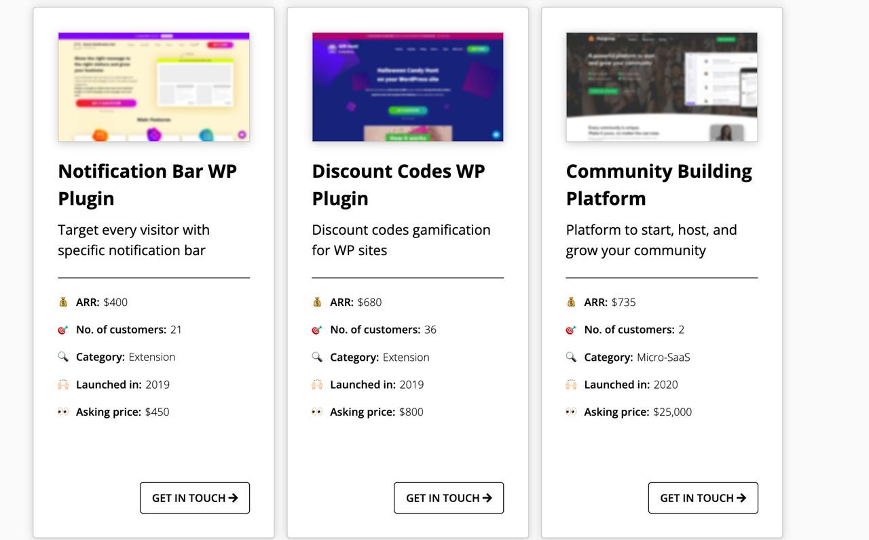
Task: Click money bag icon beside $735 ARR
Action: tap(571, 302)
